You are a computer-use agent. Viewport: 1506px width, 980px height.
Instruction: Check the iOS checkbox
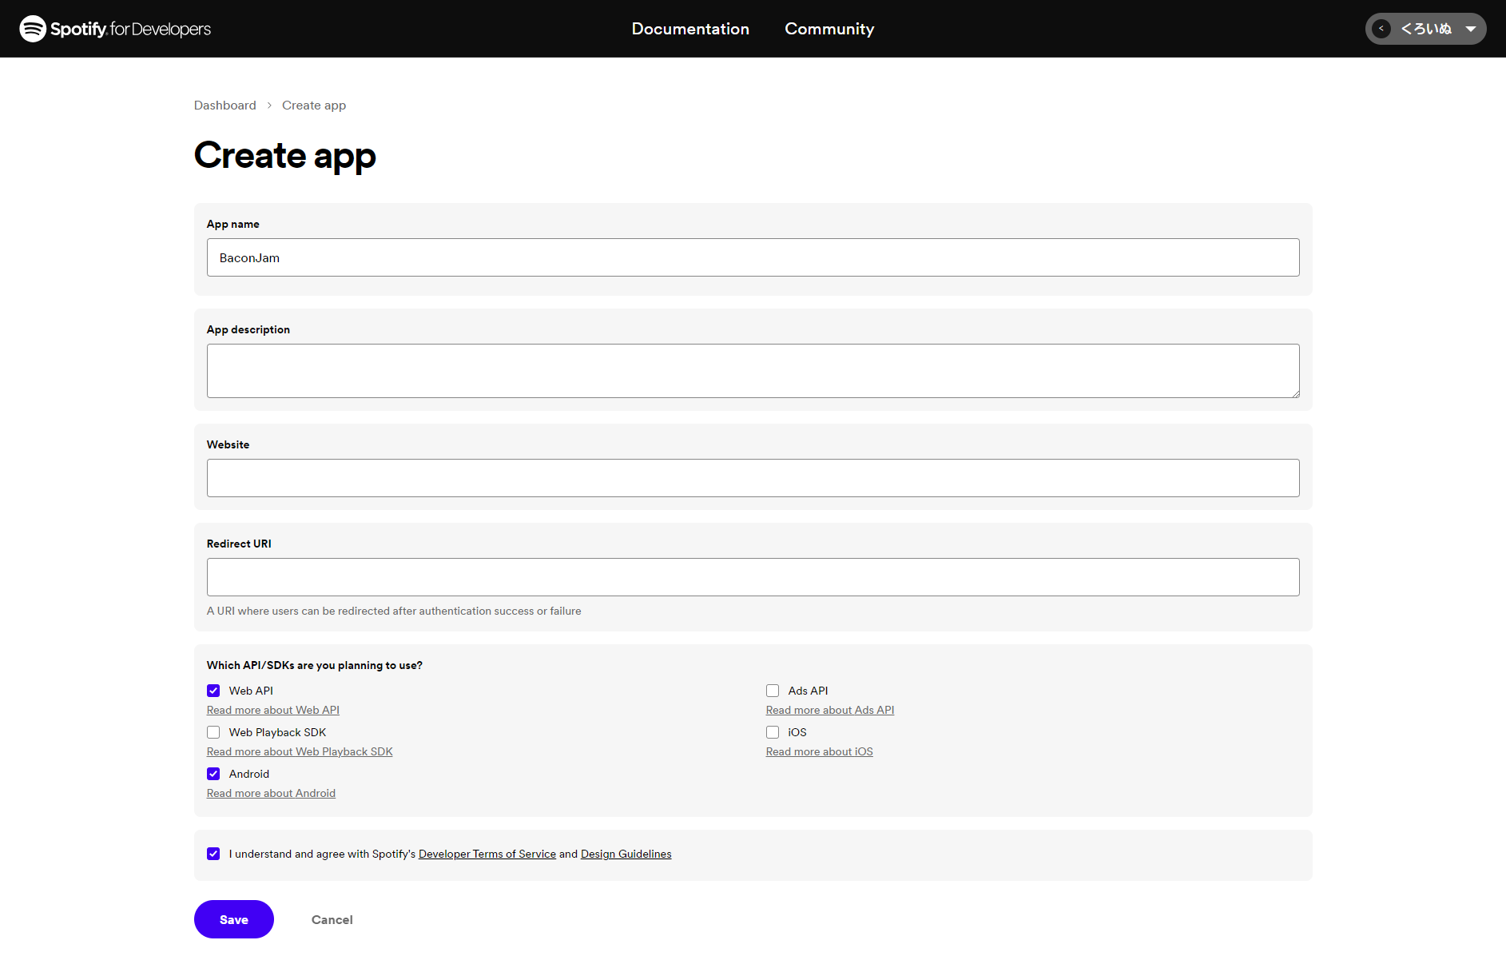[773, 732]
